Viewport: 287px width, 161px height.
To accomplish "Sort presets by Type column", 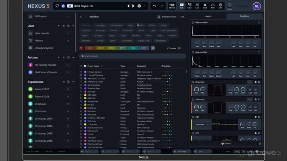I will coord(122,66).
